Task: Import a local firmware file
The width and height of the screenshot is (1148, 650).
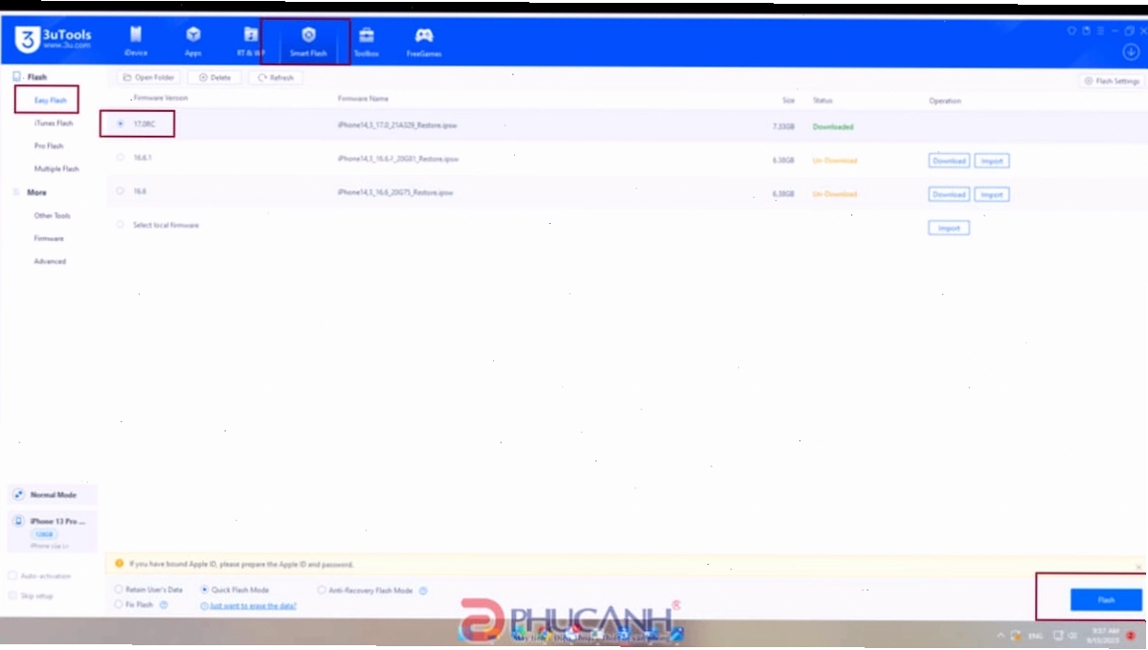Action: point(949,228)
